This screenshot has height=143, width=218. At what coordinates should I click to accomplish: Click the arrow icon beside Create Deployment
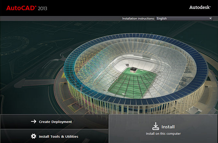pyautogui.click(x=34, y=122)
